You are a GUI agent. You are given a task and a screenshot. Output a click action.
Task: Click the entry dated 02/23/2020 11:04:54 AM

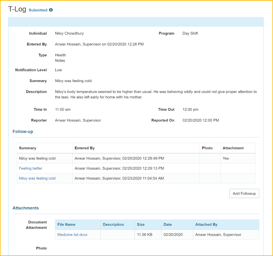(119, 178)
